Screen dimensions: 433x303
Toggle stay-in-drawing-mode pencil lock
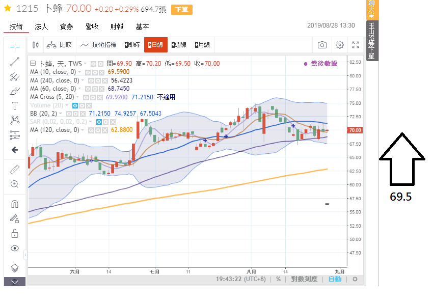[x=15, y=219]
